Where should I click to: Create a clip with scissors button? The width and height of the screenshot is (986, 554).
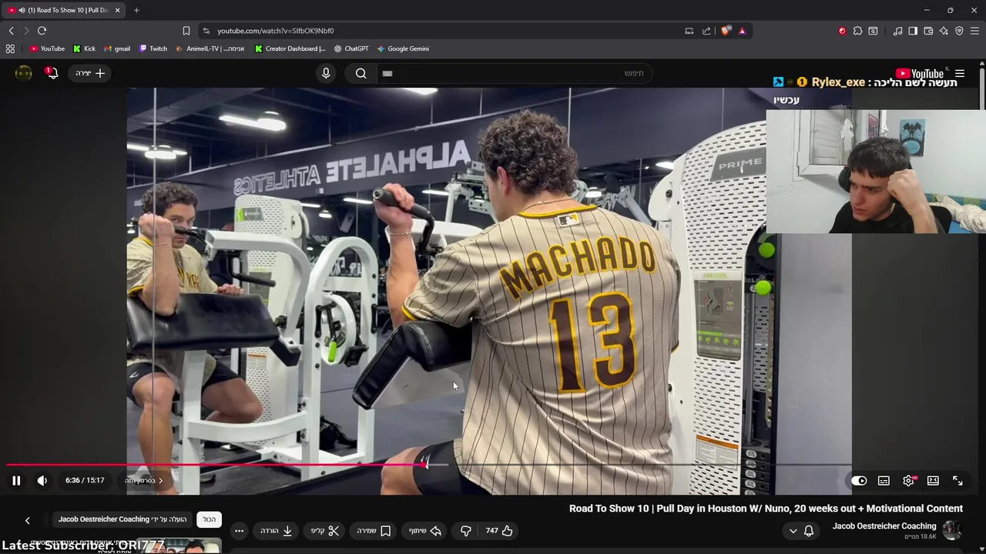[x=325, y=530]
